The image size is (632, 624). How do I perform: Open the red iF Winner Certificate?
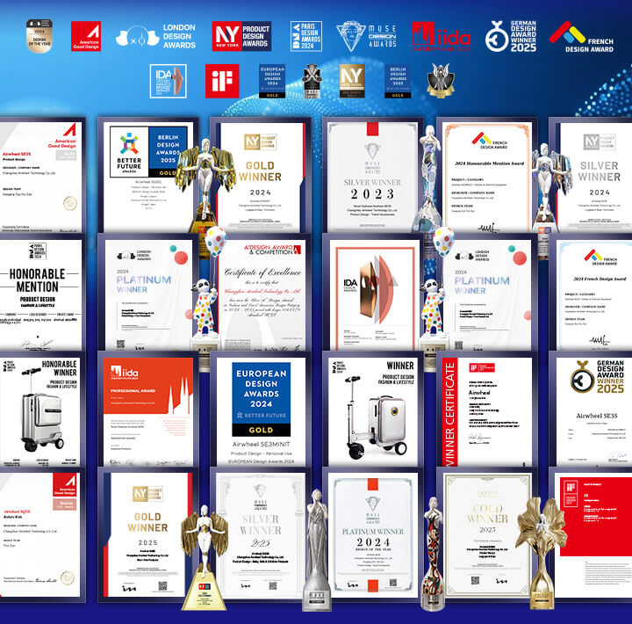tap(487, 410)
